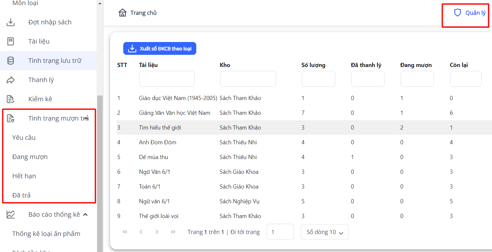The image size is (492, 252).
Task: Click the download icon for Đợt nhập sách
Action: click(11, 22)
